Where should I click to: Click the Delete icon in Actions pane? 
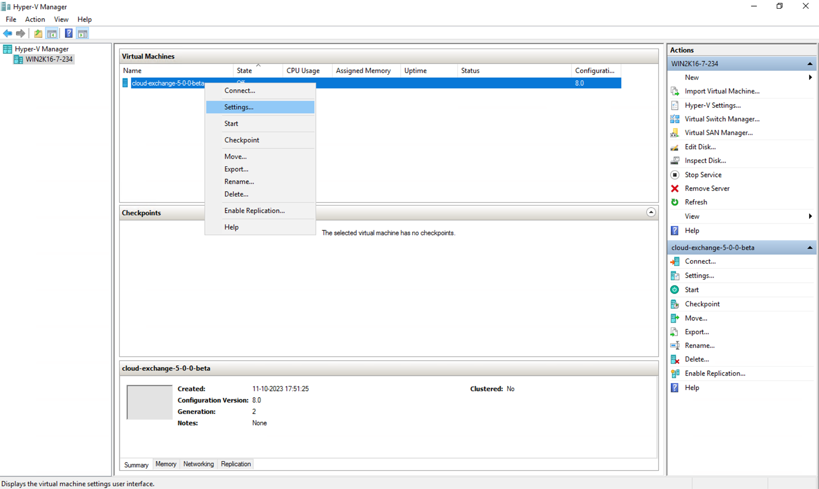tap(675, 359)
